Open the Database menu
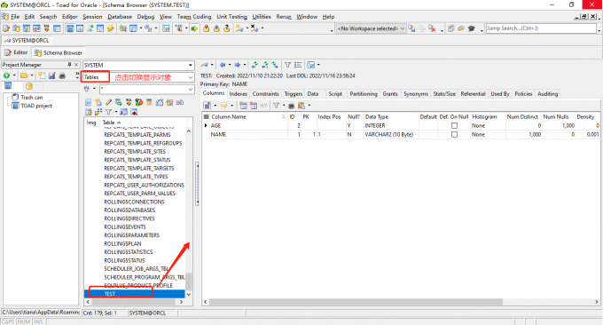603x325 pixels. (x=119, y=17)
